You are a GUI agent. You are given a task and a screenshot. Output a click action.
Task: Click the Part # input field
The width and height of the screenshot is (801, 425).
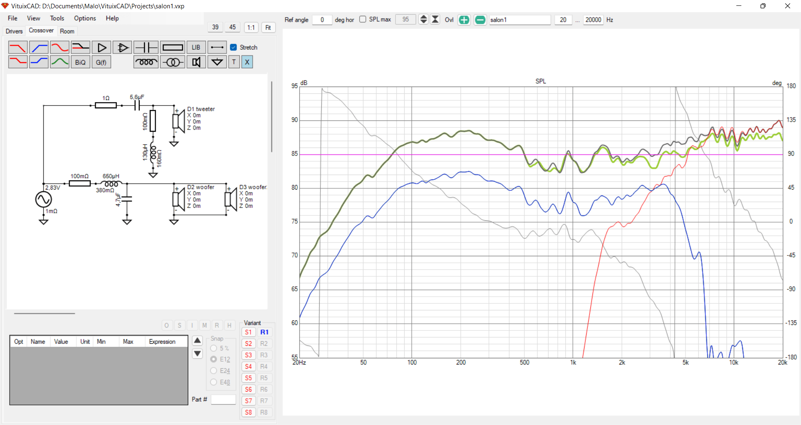(224, 400)
